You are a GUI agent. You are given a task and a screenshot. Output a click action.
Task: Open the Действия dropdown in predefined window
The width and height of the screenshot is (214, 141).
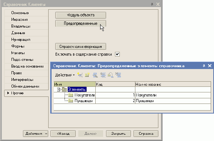pos(65,75)
